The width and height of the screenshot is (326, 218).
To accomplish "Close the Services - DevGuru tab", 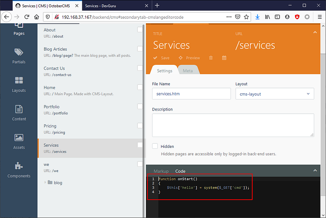I will tap(146, 6).
